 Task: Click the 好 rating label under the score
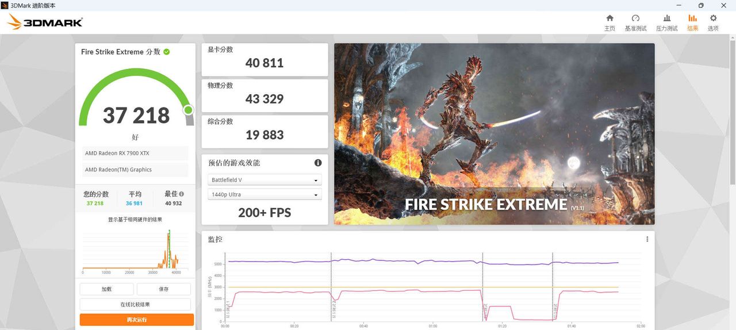[135, 137]
